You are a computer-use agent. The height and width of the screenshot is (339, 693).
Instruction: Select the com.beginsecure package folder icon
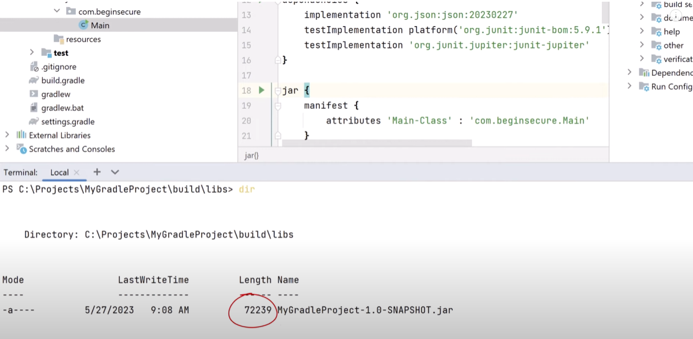click(x=71, y=11)
